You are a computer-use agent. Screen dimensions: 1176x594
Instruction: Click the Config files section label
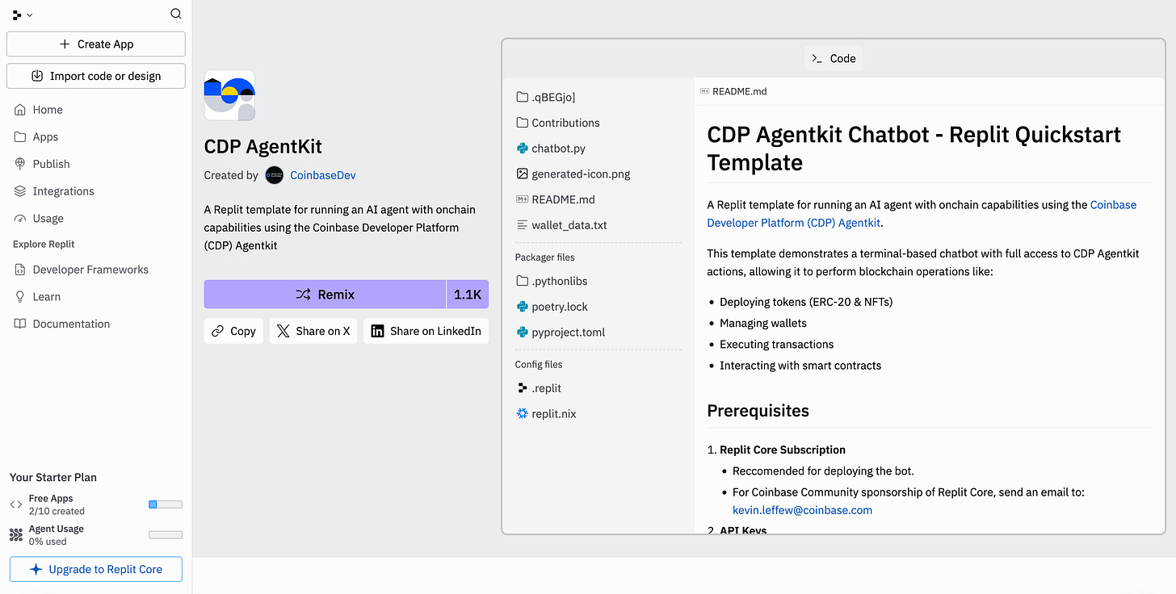point(539,365)
